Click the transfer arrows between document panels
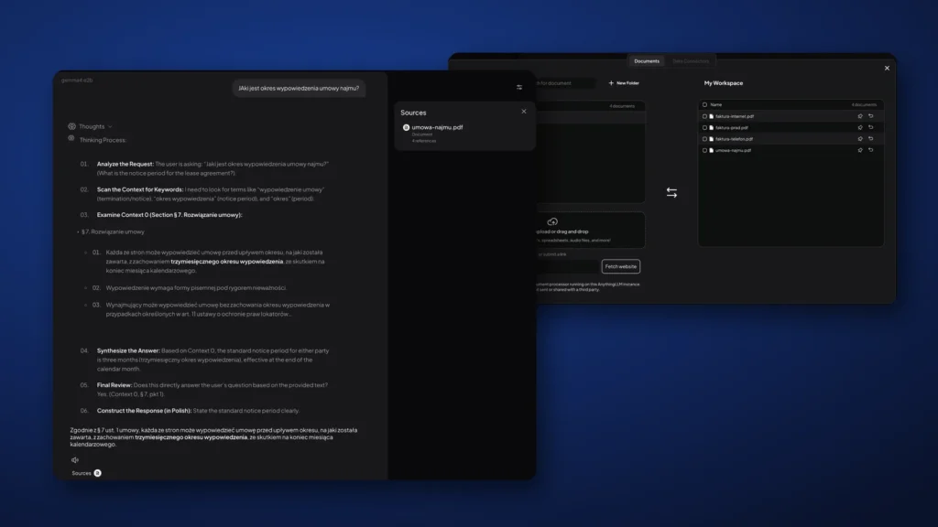The image size is (938, 527). point(671,192)
